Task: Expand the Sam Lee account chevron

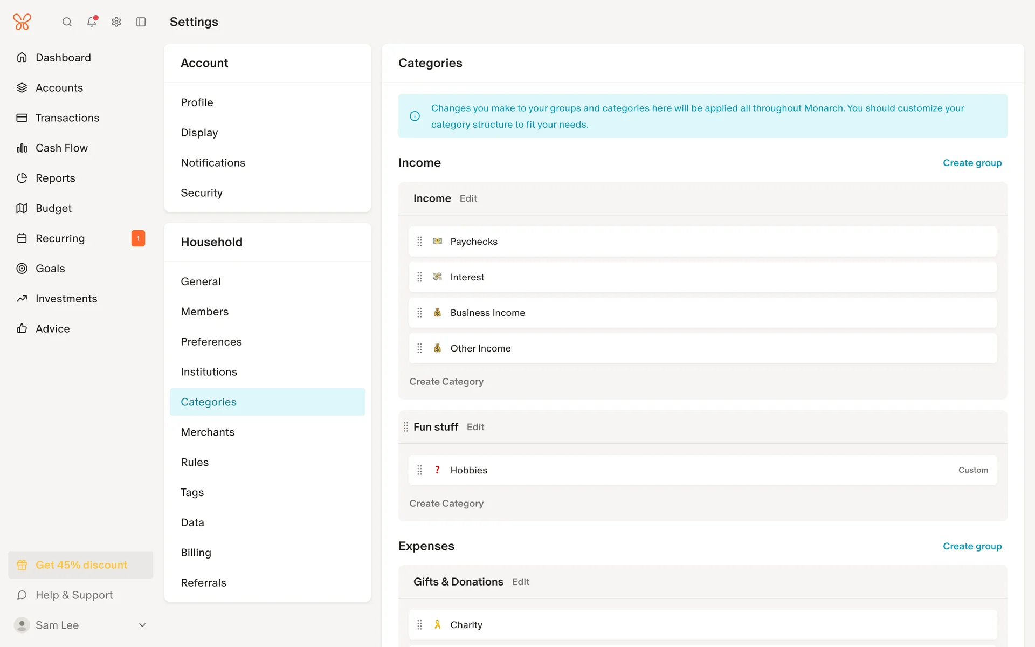Action: click(142, 625)
